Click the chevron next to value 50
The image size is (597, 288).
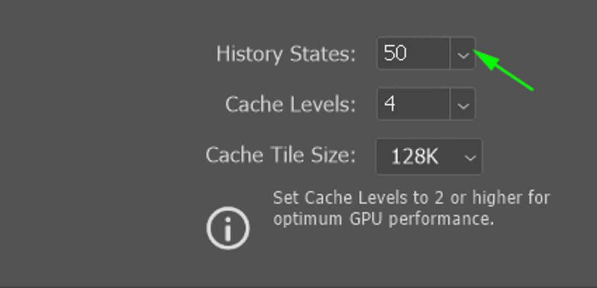[x=463, y=54]
